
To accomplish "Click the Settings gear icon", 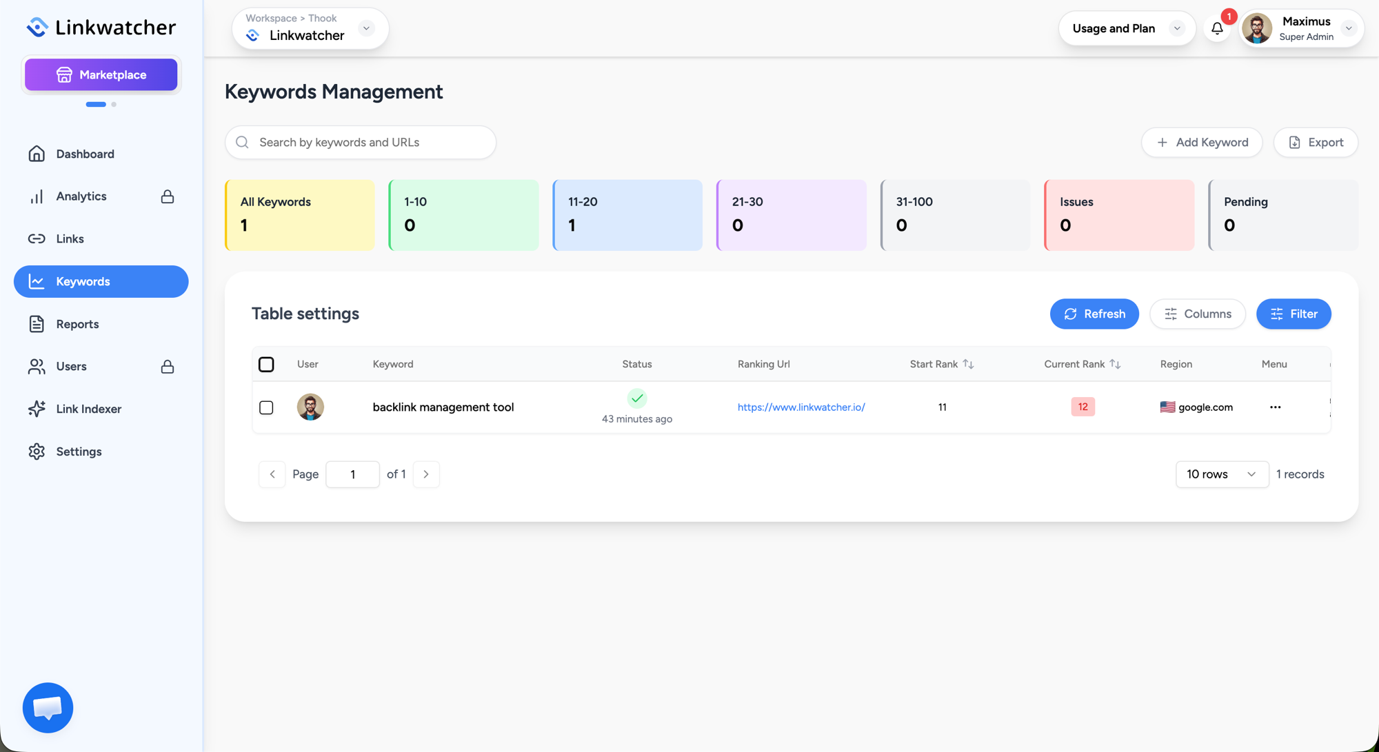I will [37, 451].
